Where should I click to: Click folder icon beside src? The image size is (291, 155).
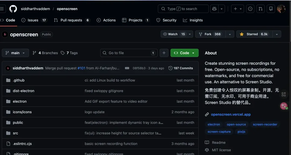(8, 133)
